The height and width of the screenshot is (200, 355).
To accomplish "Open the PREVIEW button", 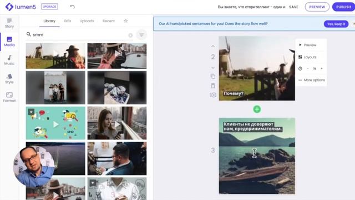I will coord(317,7).
